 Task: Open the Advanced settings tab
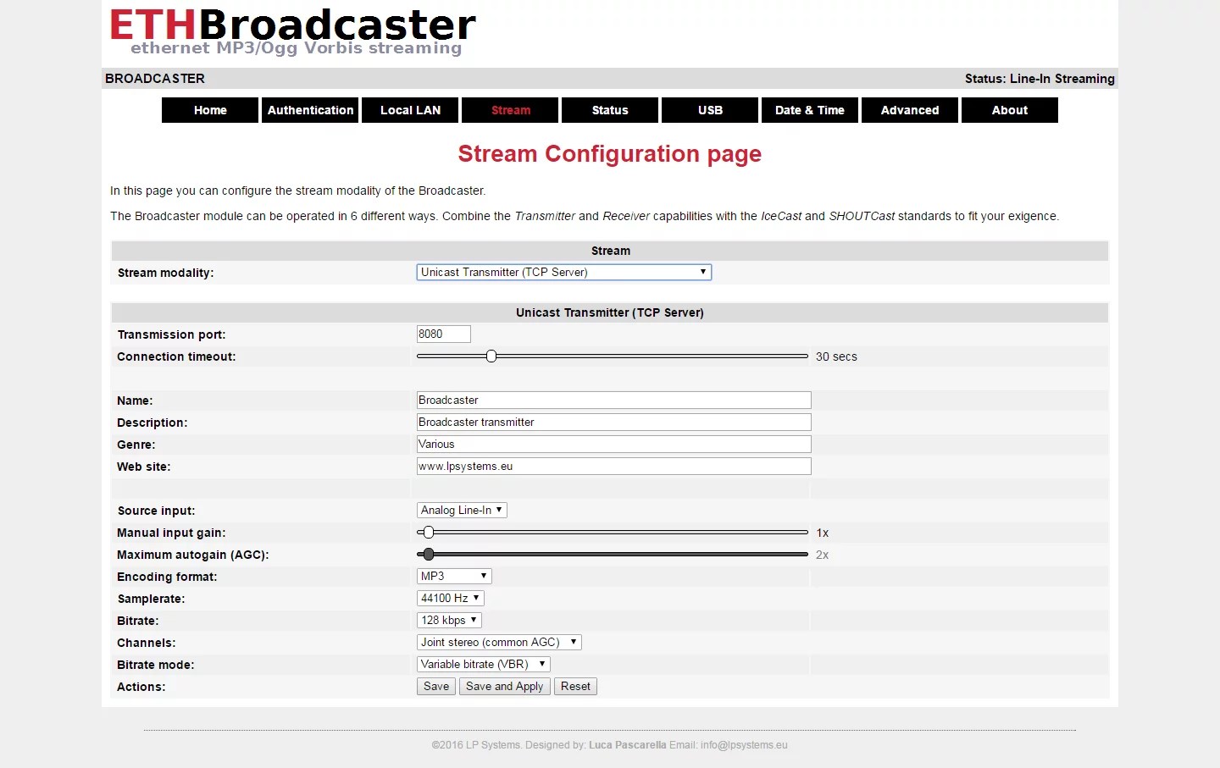[910, 110]
